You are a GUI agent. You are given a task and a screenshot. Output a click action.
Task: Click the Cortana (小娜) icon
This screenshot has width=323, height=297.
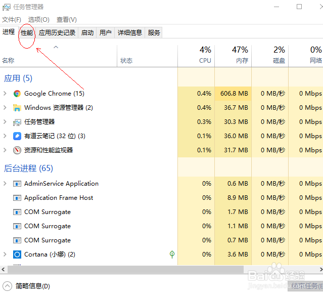[x=17, y=254]
